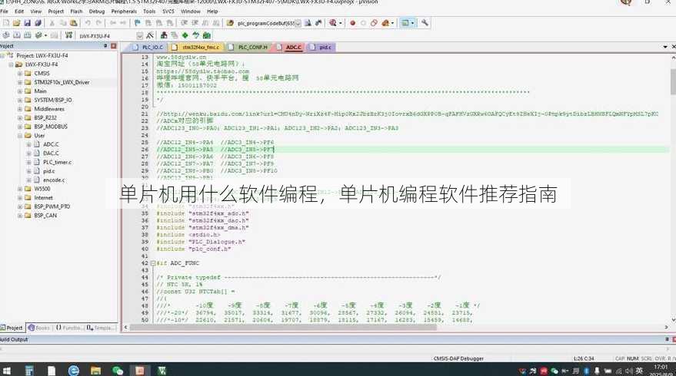The height and width of the screenshot is (376, 676).
Task: Insert a breakpoint with the red dot icon
Action: 352,23
